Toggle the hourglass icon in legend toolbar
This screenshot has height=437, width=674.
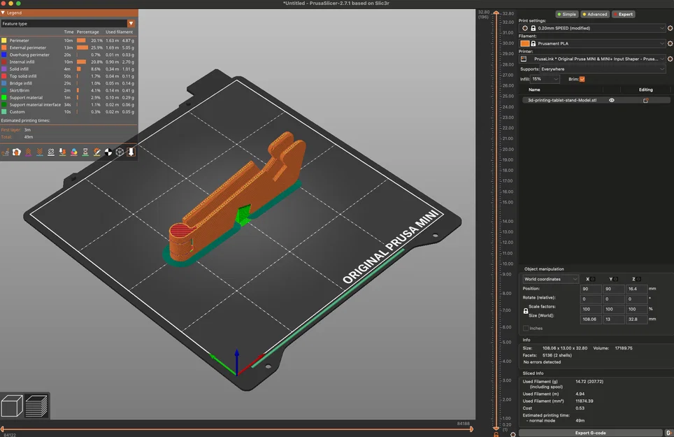85,152
